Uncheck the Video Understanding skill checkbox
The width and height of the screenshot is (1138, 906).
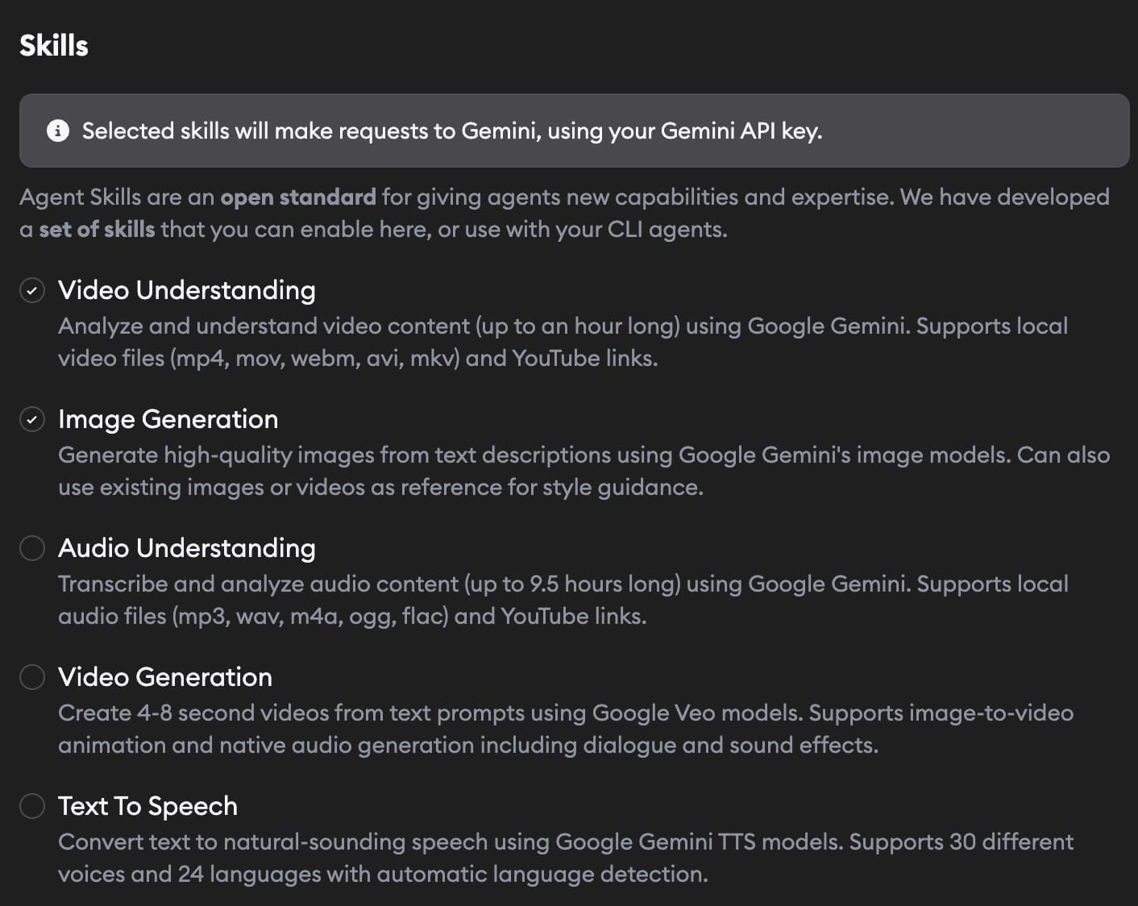point(32,290)
